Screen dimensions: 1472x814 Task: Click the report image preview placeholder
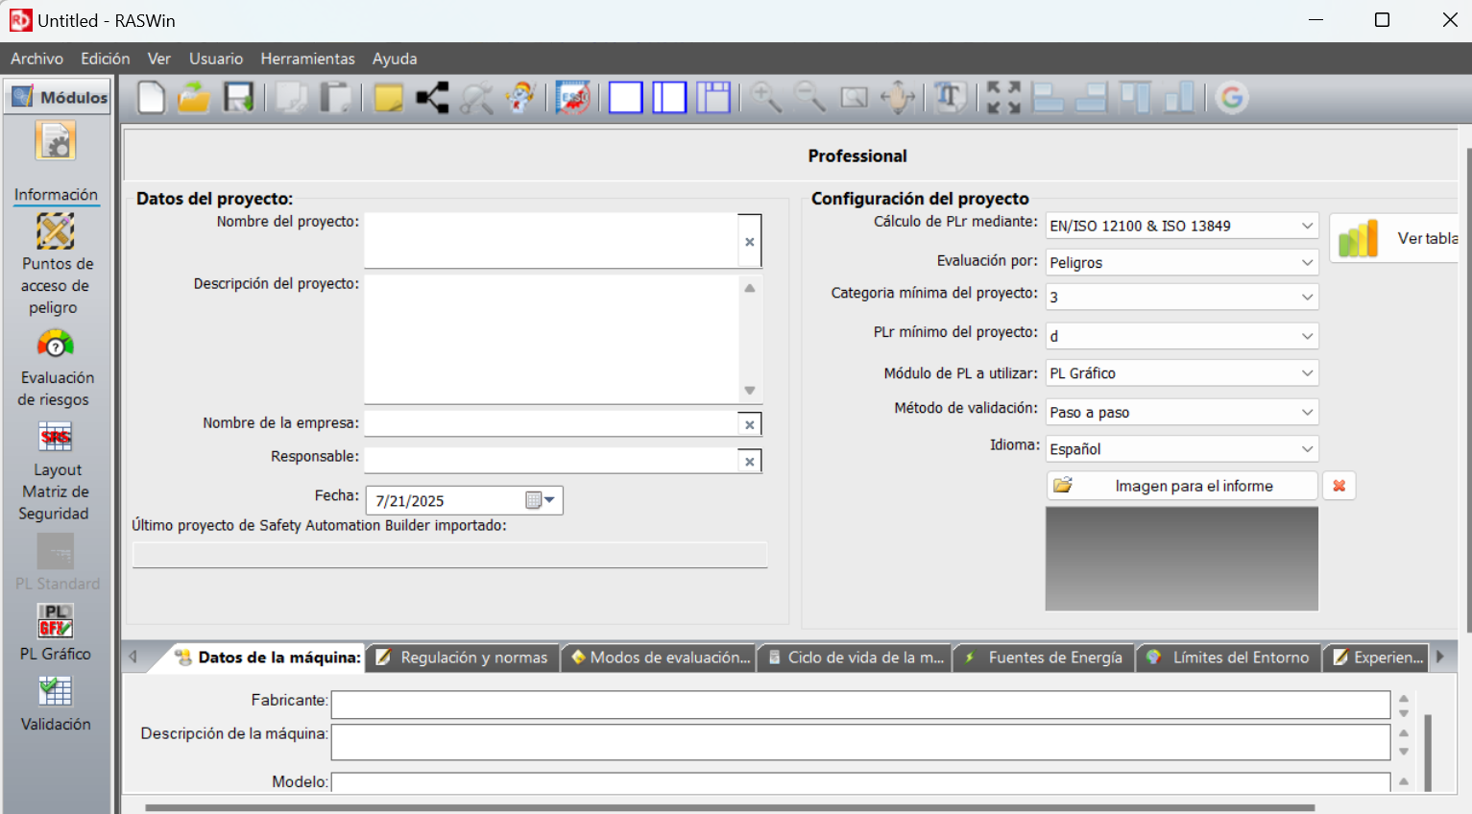(1182, 559)
